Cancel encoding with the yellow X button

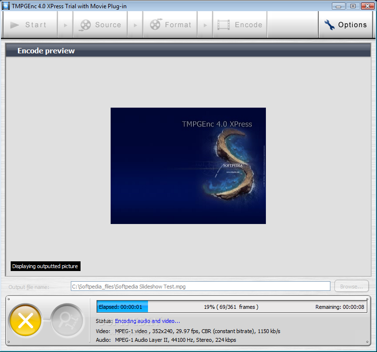(25, 320)
